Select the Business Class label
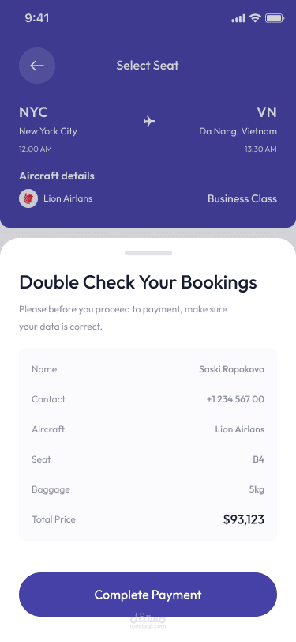Image resolution: width=296 pixels, height=642 pixels. pos(242,199)
